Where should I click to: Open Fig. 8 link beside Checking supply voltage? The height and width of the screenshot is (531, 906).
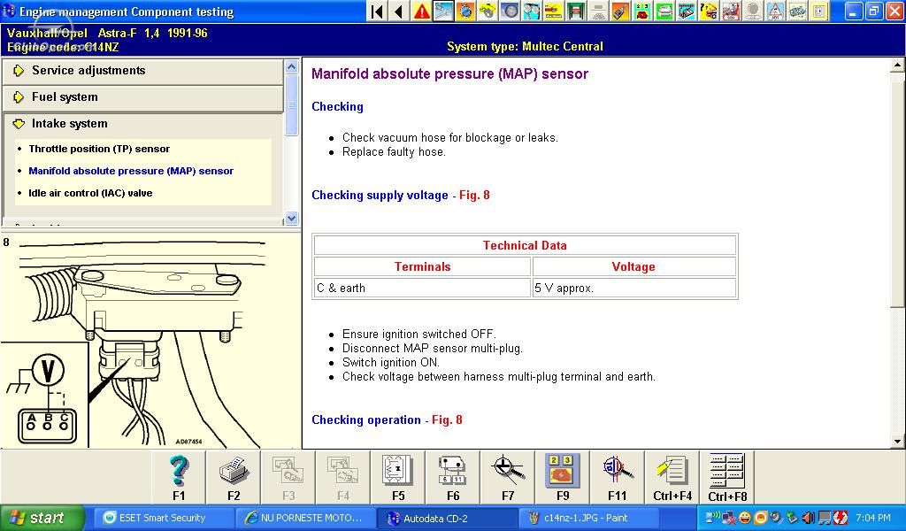(x=474, y=196)
